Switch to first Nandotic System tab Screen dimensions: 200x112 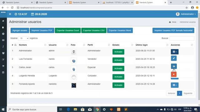17,2
